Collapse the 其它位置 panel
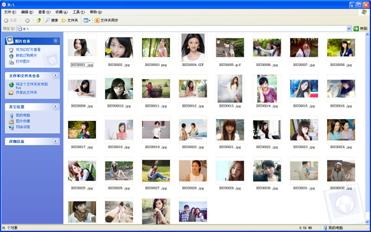 [56, 107]
